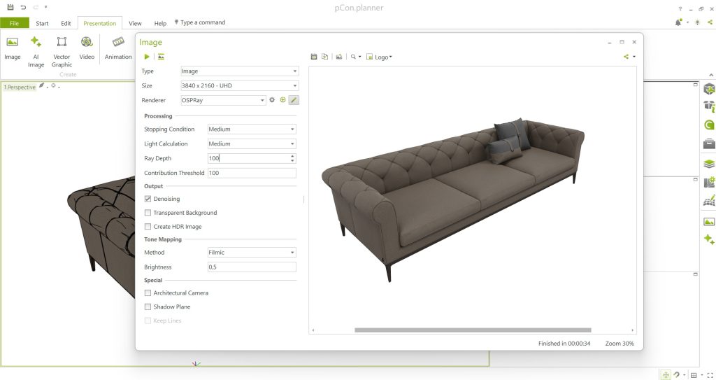This screenshot has width=716, height=380.
Task: Open the Size dropdown showing 3840 x 2160
Action: pos(239,85)
